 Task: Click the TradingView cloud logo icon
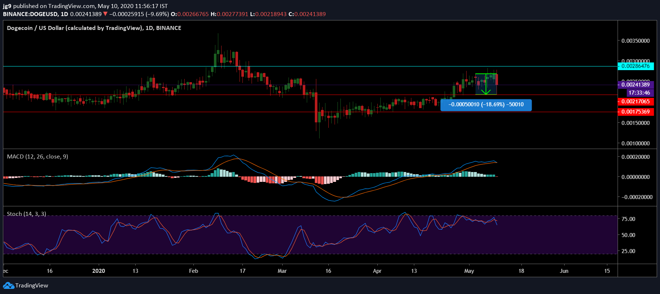[8, 286]
